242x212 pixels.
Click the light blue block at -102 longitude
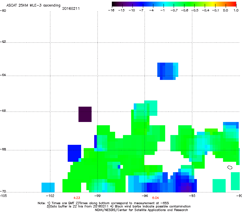48,187
